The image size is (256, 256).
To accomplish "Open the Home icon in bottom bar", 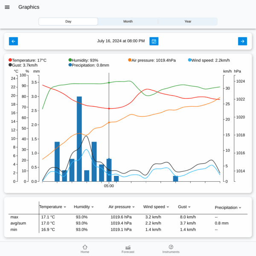I will pos(85,247).
